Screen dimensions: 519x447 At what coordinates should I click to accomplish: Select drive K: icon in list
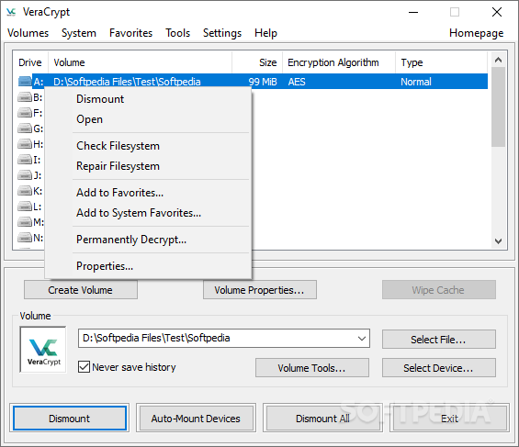coord(25,191)
